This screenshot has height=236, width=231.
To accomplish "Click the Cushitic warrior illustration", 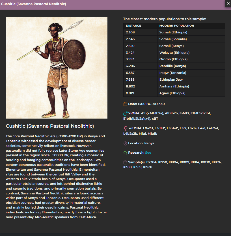I will 57,68.
